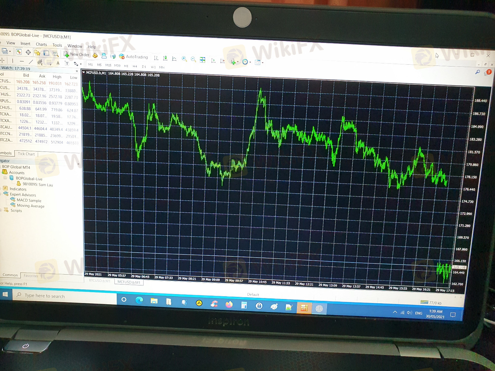This screenshot has height=371, width=495.
Task: Toggle the Navigator panel star-folder icon
Action: 37,53
